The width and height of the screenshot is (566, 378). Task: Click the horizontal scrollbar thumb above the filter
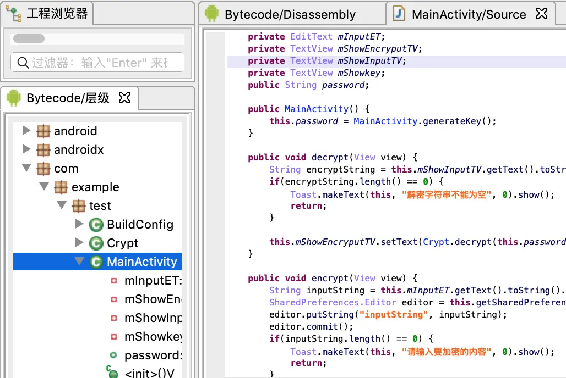(29, 38)
